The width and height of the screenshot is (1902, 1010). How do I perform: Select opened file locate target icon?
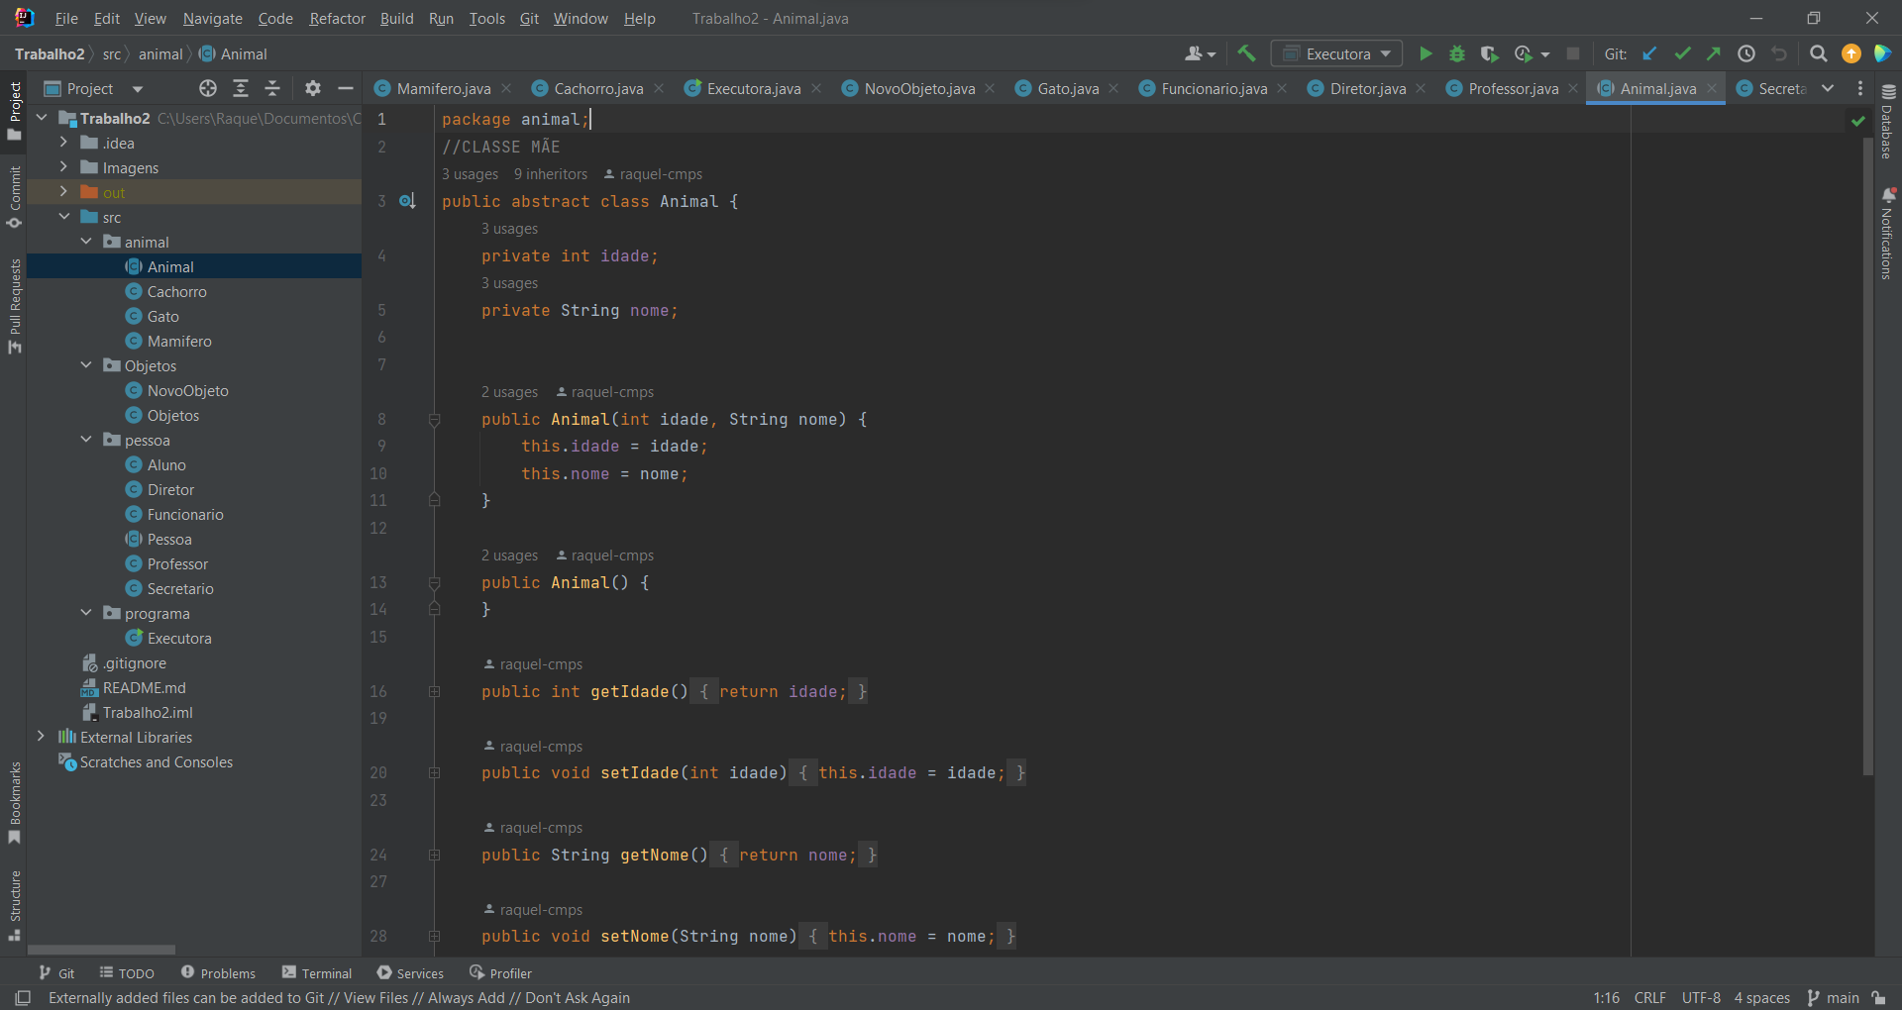(208, 88)
